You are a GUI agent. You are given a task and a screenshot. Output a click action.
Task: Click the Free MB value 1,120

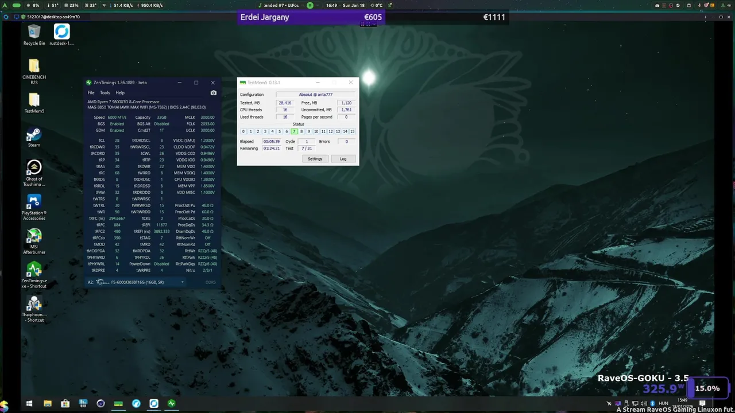point(346,103)
